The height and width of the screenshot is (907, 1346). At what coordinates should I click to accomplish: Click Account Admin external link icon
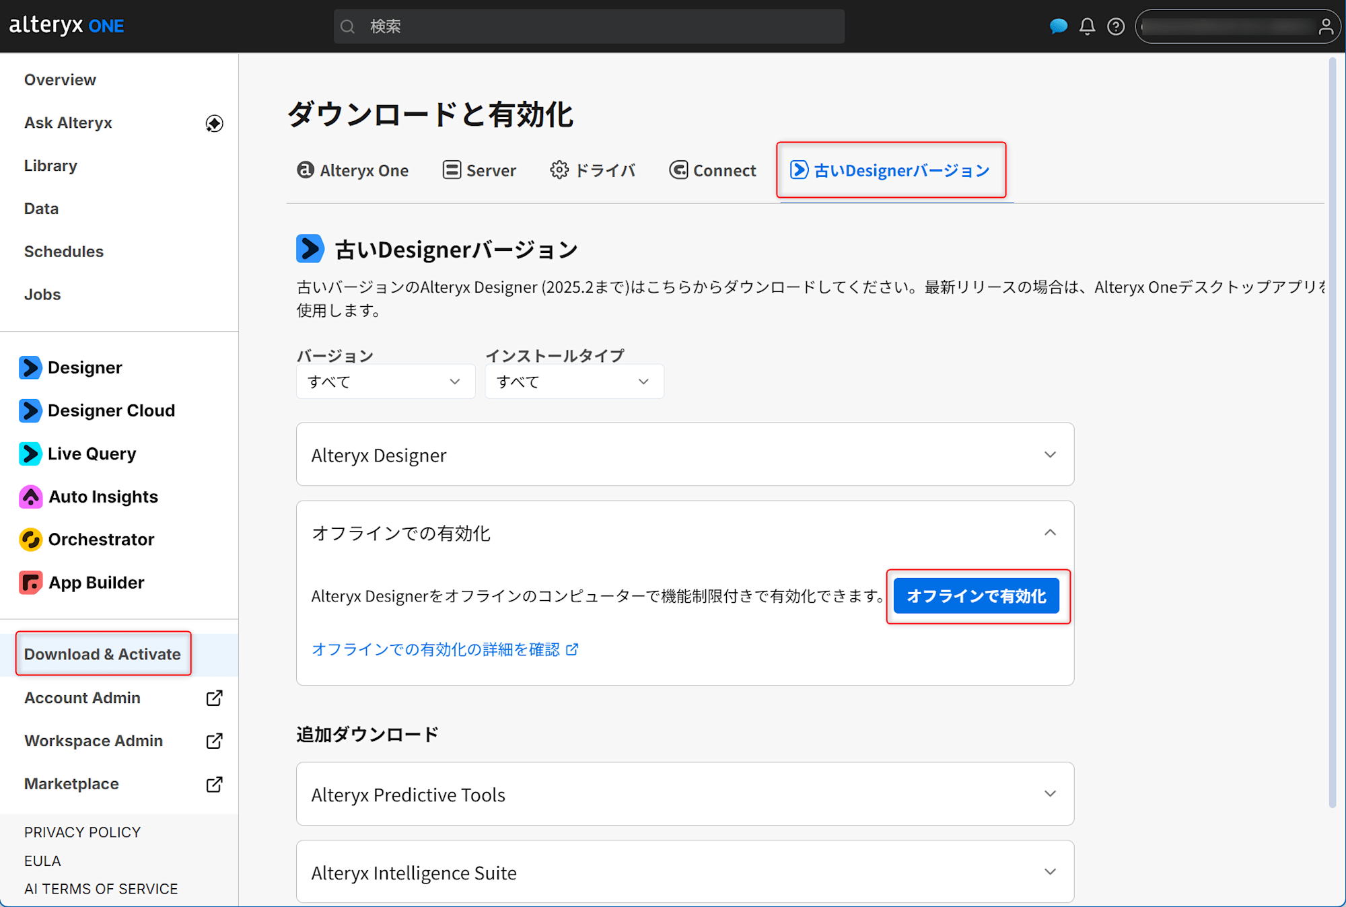214,698
